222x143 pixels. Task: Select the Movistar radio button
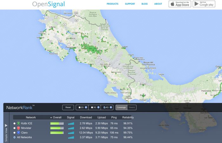(15, 128)
